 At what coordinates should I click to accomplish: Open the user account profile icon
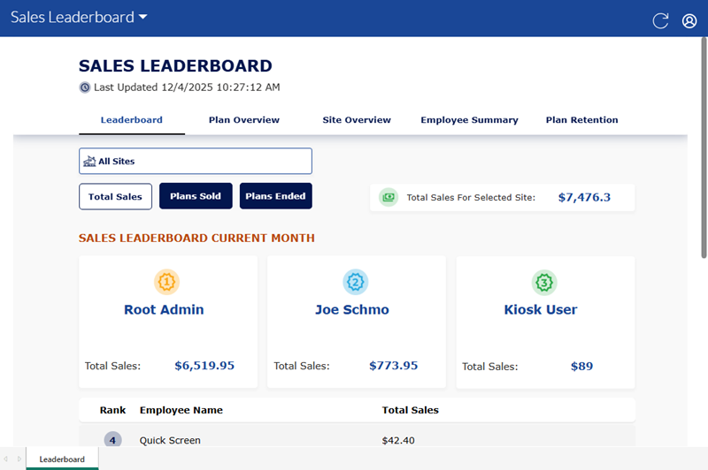pyautogui.click(x=689, y=21)
